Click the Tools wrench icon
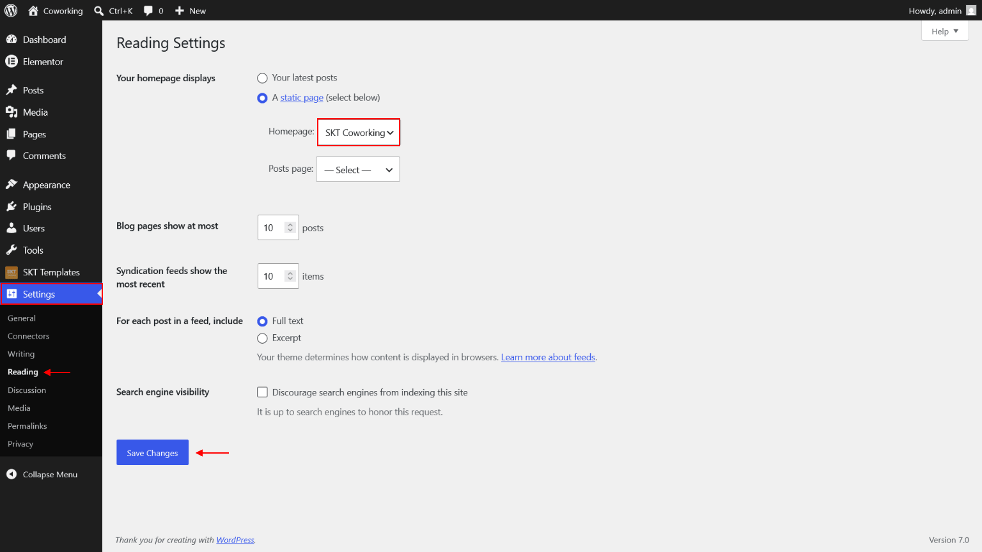 [x=12, y=250]
